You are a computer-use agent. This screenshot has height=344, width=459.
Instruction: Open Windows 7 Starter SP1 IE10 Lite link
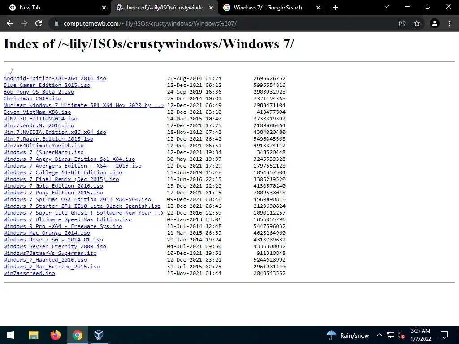pos(82,206)
